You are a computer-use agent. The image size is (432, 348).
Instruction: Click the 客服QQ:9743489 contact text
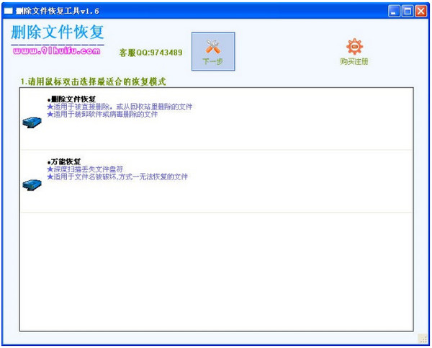(150, 53)
